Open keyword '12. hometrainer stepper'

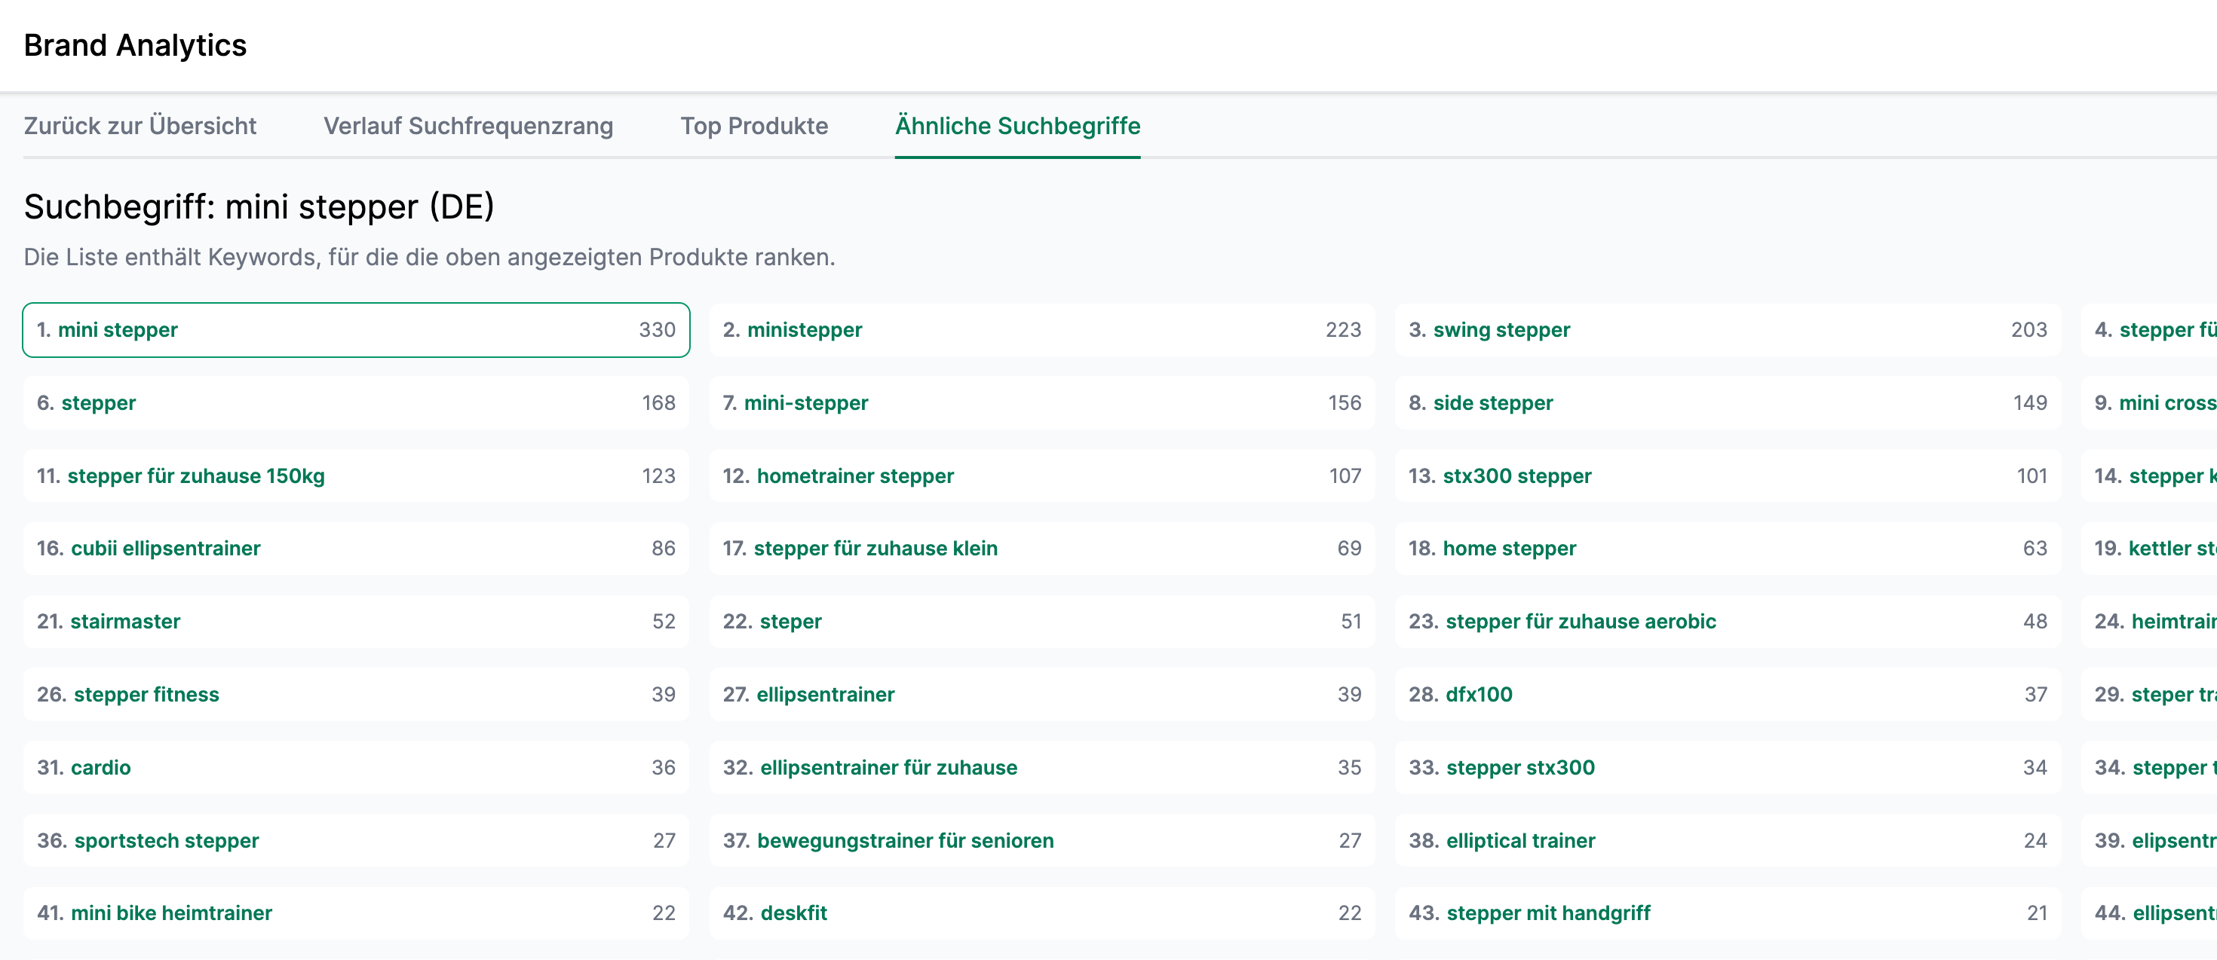1042,475
